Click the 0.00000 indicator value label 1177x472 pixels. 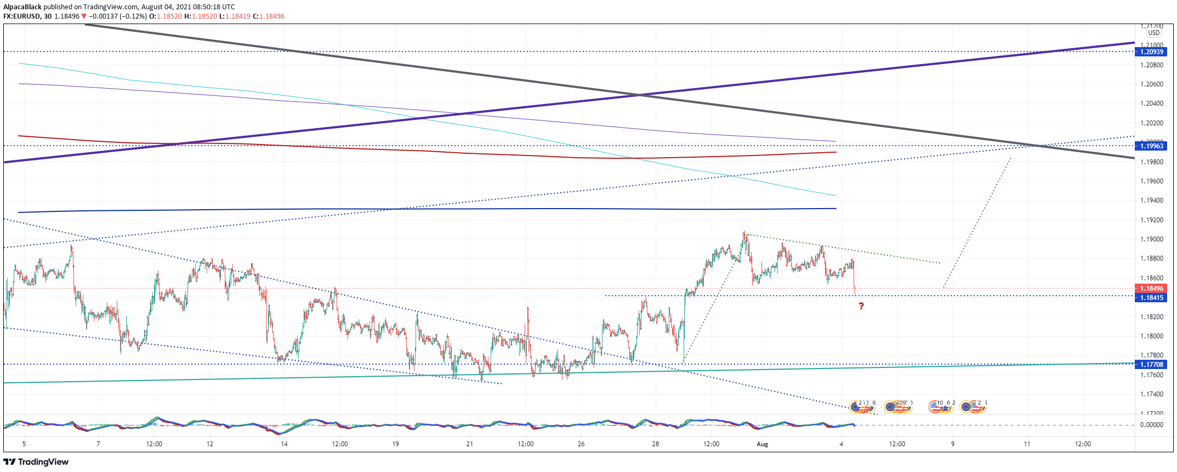pyautogui.click(x=1151, y=425)
